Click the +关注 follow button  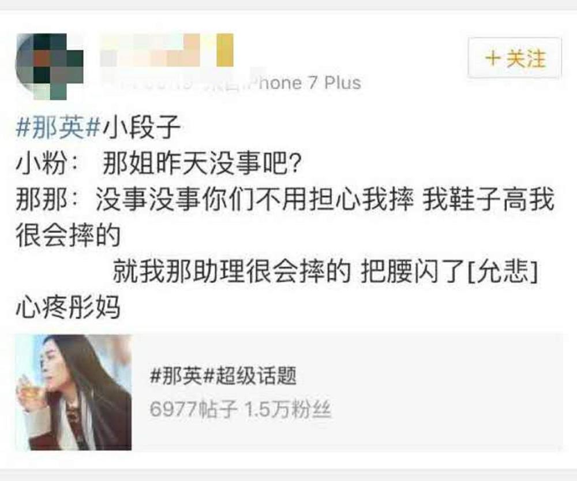click(x=515, y=58)
